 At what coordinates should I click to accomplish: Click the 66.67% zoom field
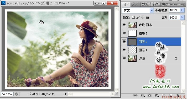click(x=7, y=94)
